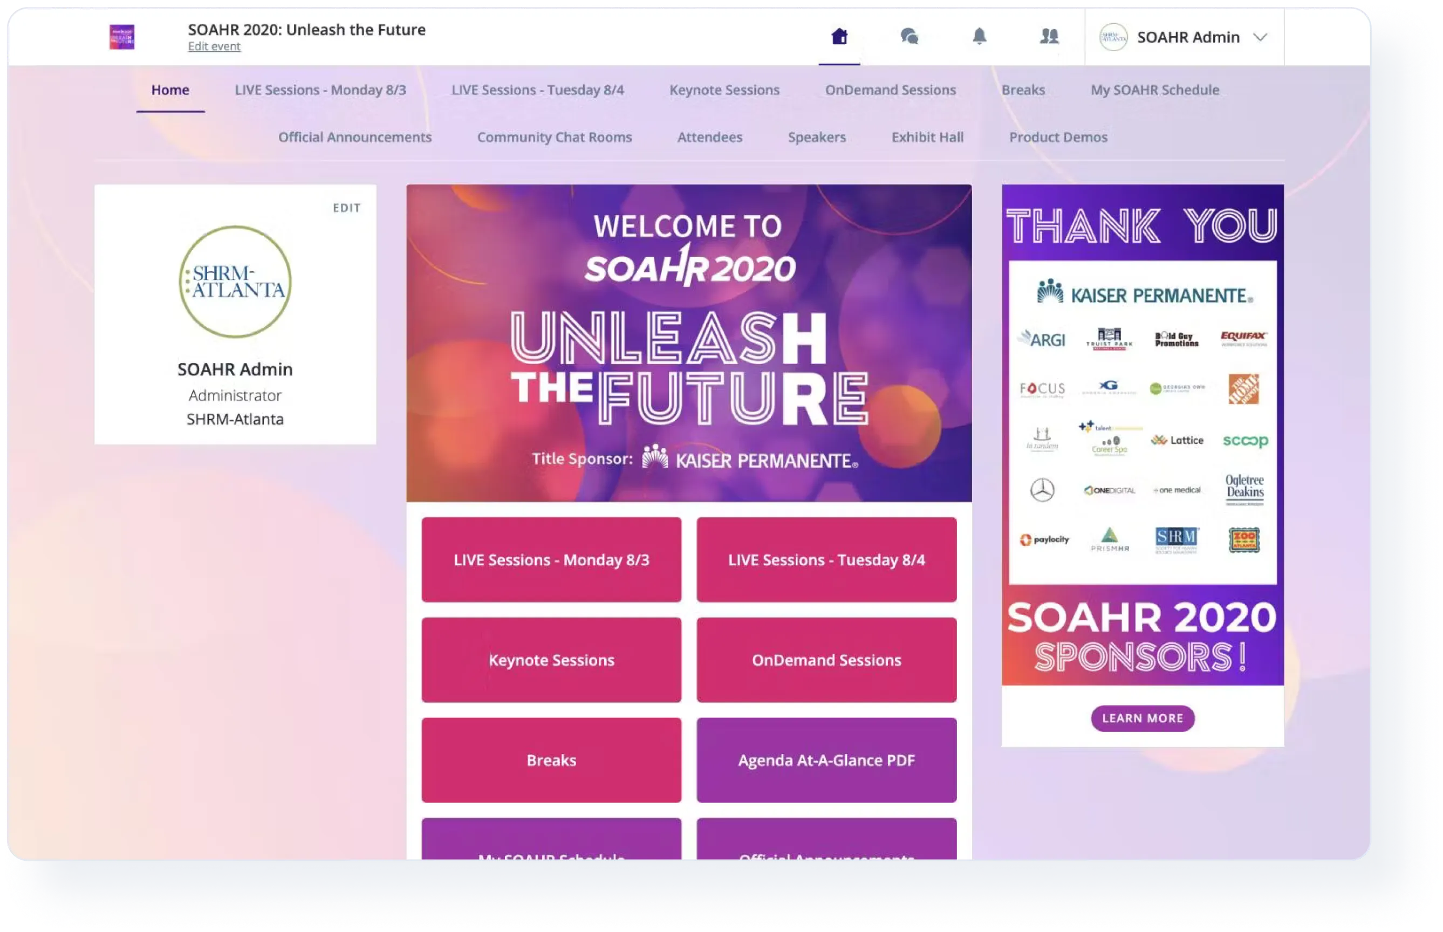Open notifications bell icon

979,37
